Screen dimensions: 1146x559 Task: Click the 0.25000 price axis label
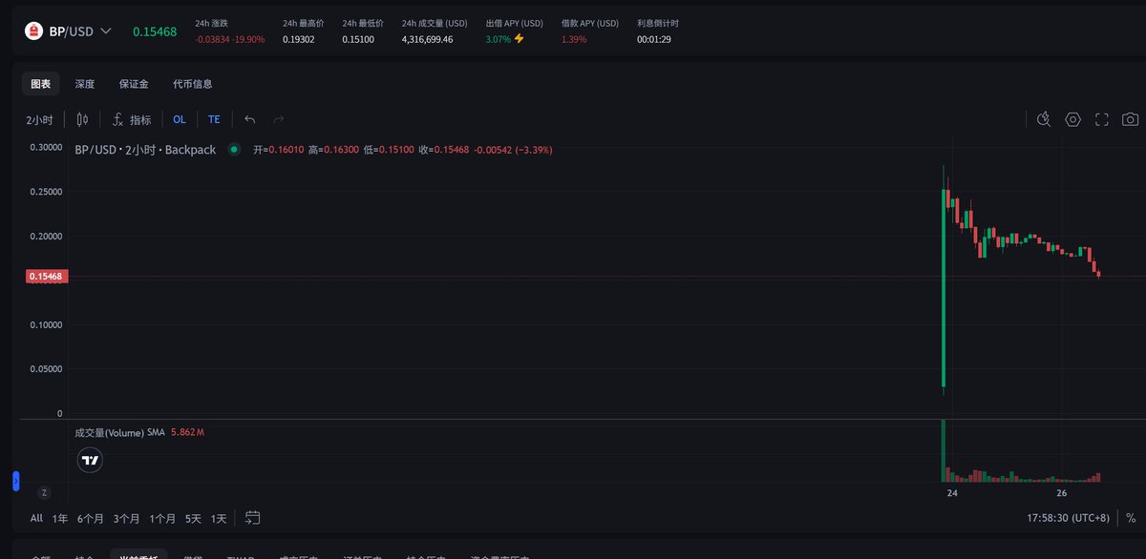tap(46, 192)
